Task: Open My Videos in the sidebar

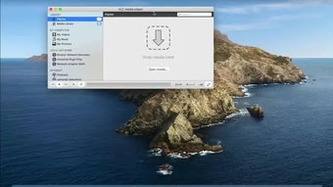Action: click(x=63, y=35)
